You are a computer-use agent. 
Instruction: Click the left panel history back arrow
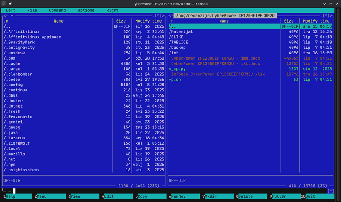pos(6,16)
